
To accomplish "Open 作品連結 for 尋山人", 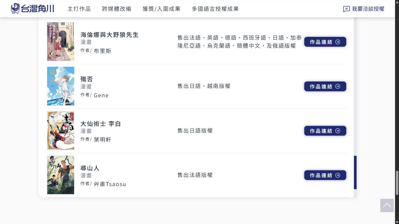I will tap(325, 175).
